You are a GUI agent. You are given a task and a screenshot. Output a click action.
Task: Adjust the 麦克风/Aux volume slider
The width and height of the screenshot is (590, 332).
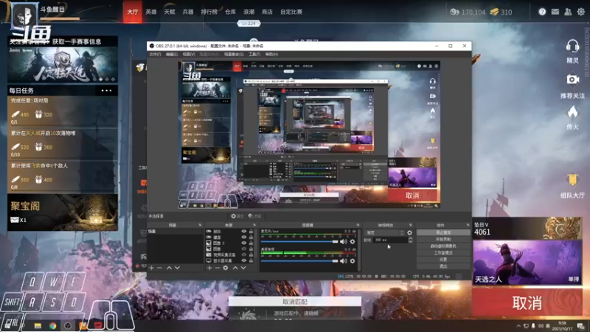[299, 242]
